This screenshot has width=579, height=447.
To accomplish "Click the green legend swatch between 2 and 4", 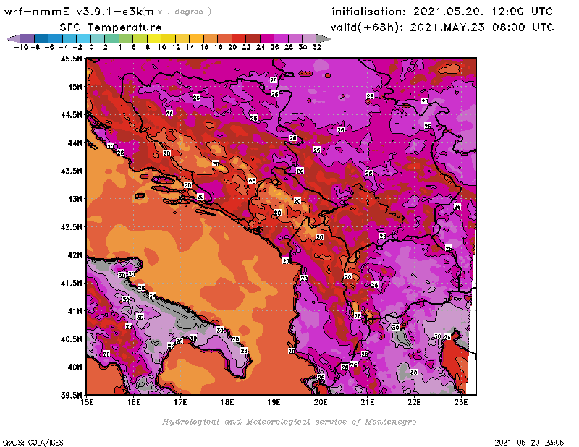I will (112, 39).
